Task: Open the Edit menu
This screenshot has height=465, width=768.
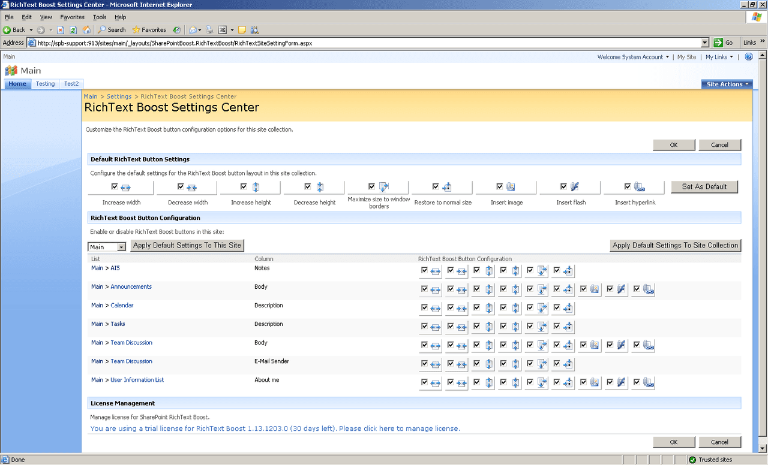Action: tap(27, 17)
